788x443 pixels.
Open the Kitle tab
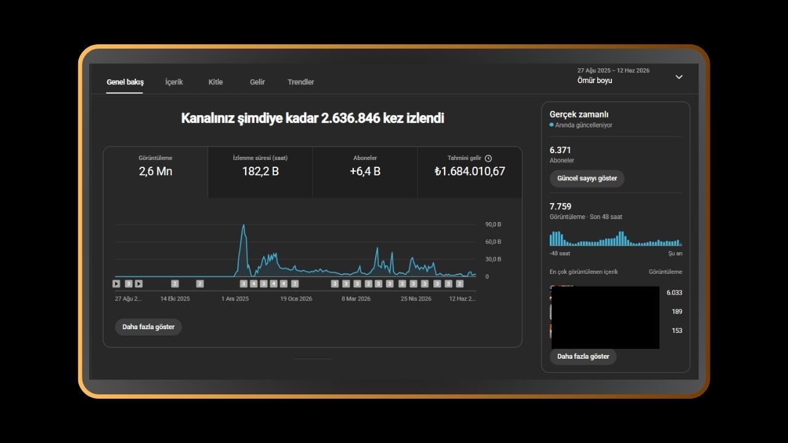(x=215, y=82)
